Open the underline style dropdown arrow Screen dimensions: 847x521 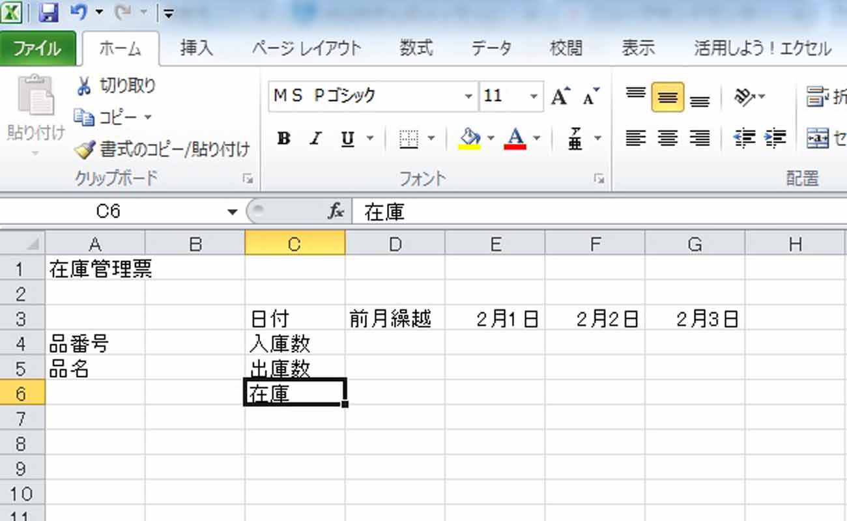[x=370, y=139]
